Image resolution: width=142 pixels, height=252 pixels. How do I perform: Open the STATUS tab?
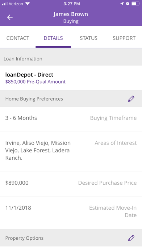(89, 38)
